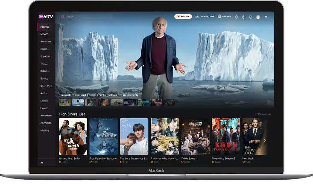Click the Mr. and Mrs. Smith title
The height and width of the screenshot is (184, 313).
[69, 158]
